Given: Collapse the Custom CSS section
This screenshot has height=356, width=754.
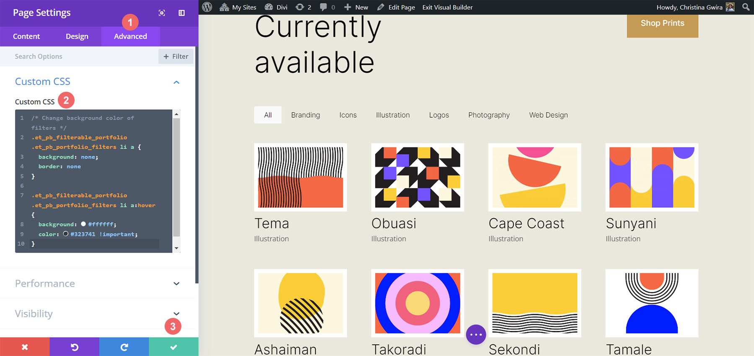Looking at the screenshot, I should (176, 82).
